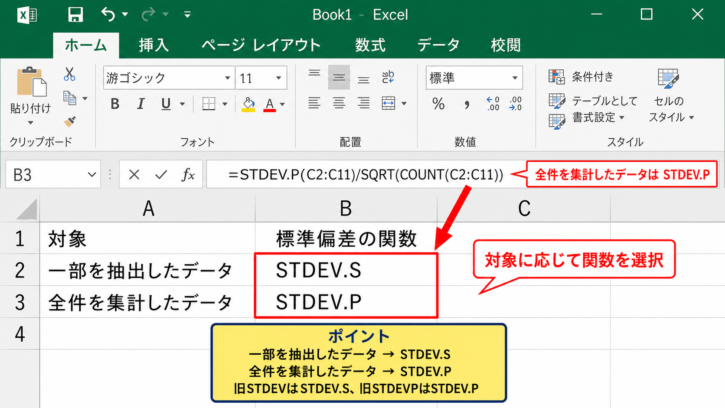Open the 挿入 ribbon tab
The height and width of the screenshot is (408, 725).
tap(153, 45)
